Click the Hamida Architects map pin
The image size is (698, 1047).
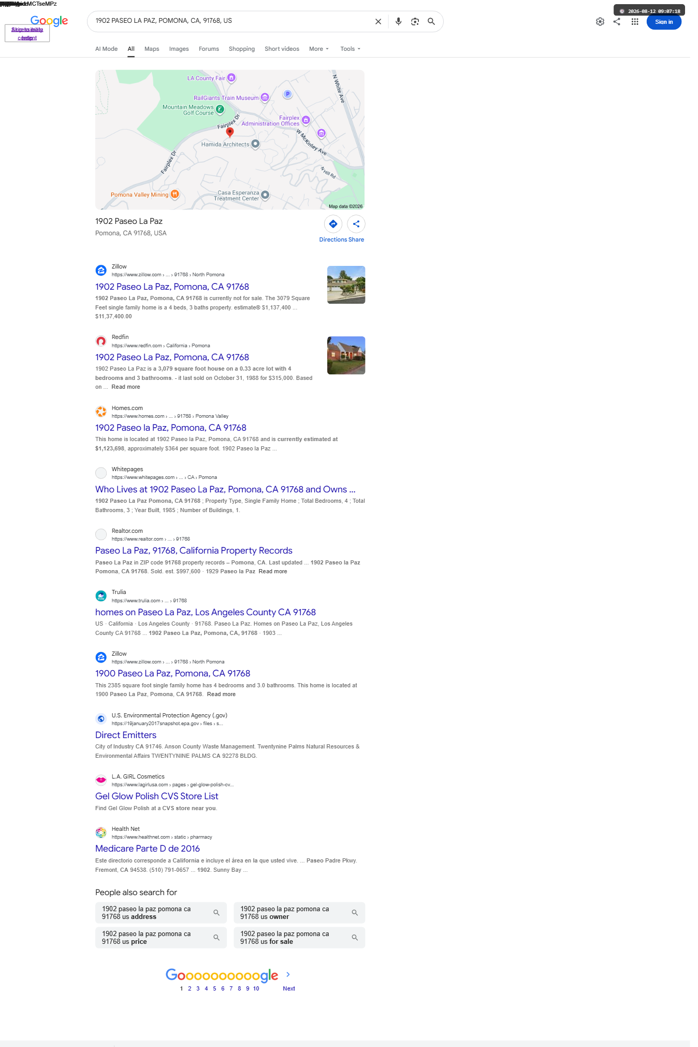tap(255, 144)
